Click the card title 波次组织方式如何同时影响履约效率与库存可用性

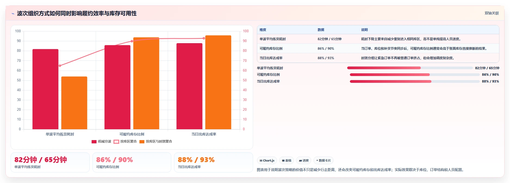[77, 13]
